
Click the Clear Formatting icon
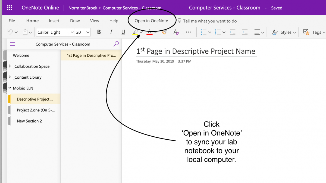[x=176, y=32]
